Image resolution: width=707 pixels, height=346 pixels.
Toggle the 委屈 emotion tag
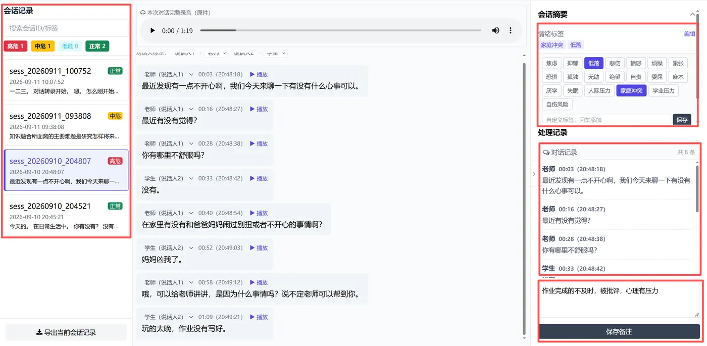point(657,77)
